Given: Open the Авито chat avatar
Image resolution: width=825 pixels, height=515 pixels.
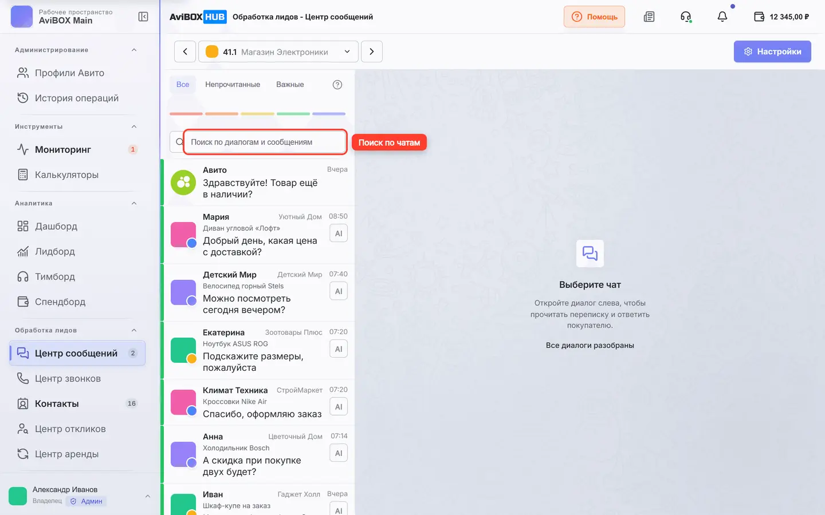Looking at the screenshot, I should [x=183, y=183].
